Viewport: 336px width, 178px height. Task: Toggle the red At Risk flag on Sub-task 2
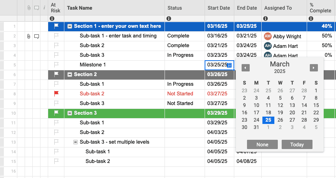(56, 93)
